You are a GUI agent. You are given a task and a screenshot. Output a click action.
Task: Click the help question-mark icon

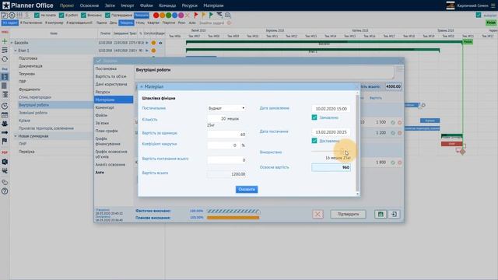coord(5,191)
